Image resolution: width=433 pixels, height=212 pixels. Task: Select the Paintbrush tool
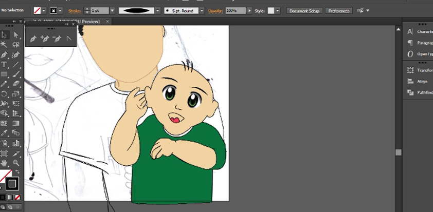tap(16, 74)
